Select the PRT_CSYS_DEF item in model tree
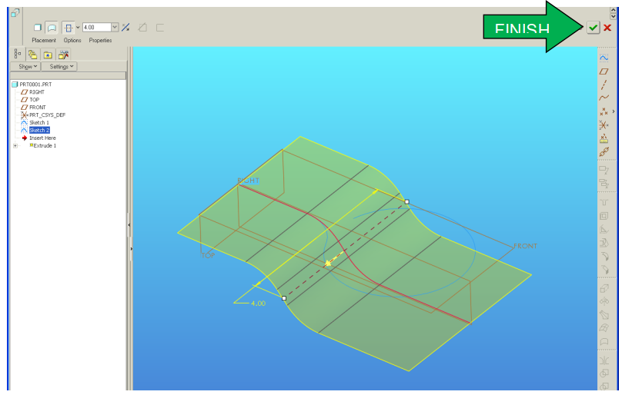The image size is (622, 395). point(47,115)
